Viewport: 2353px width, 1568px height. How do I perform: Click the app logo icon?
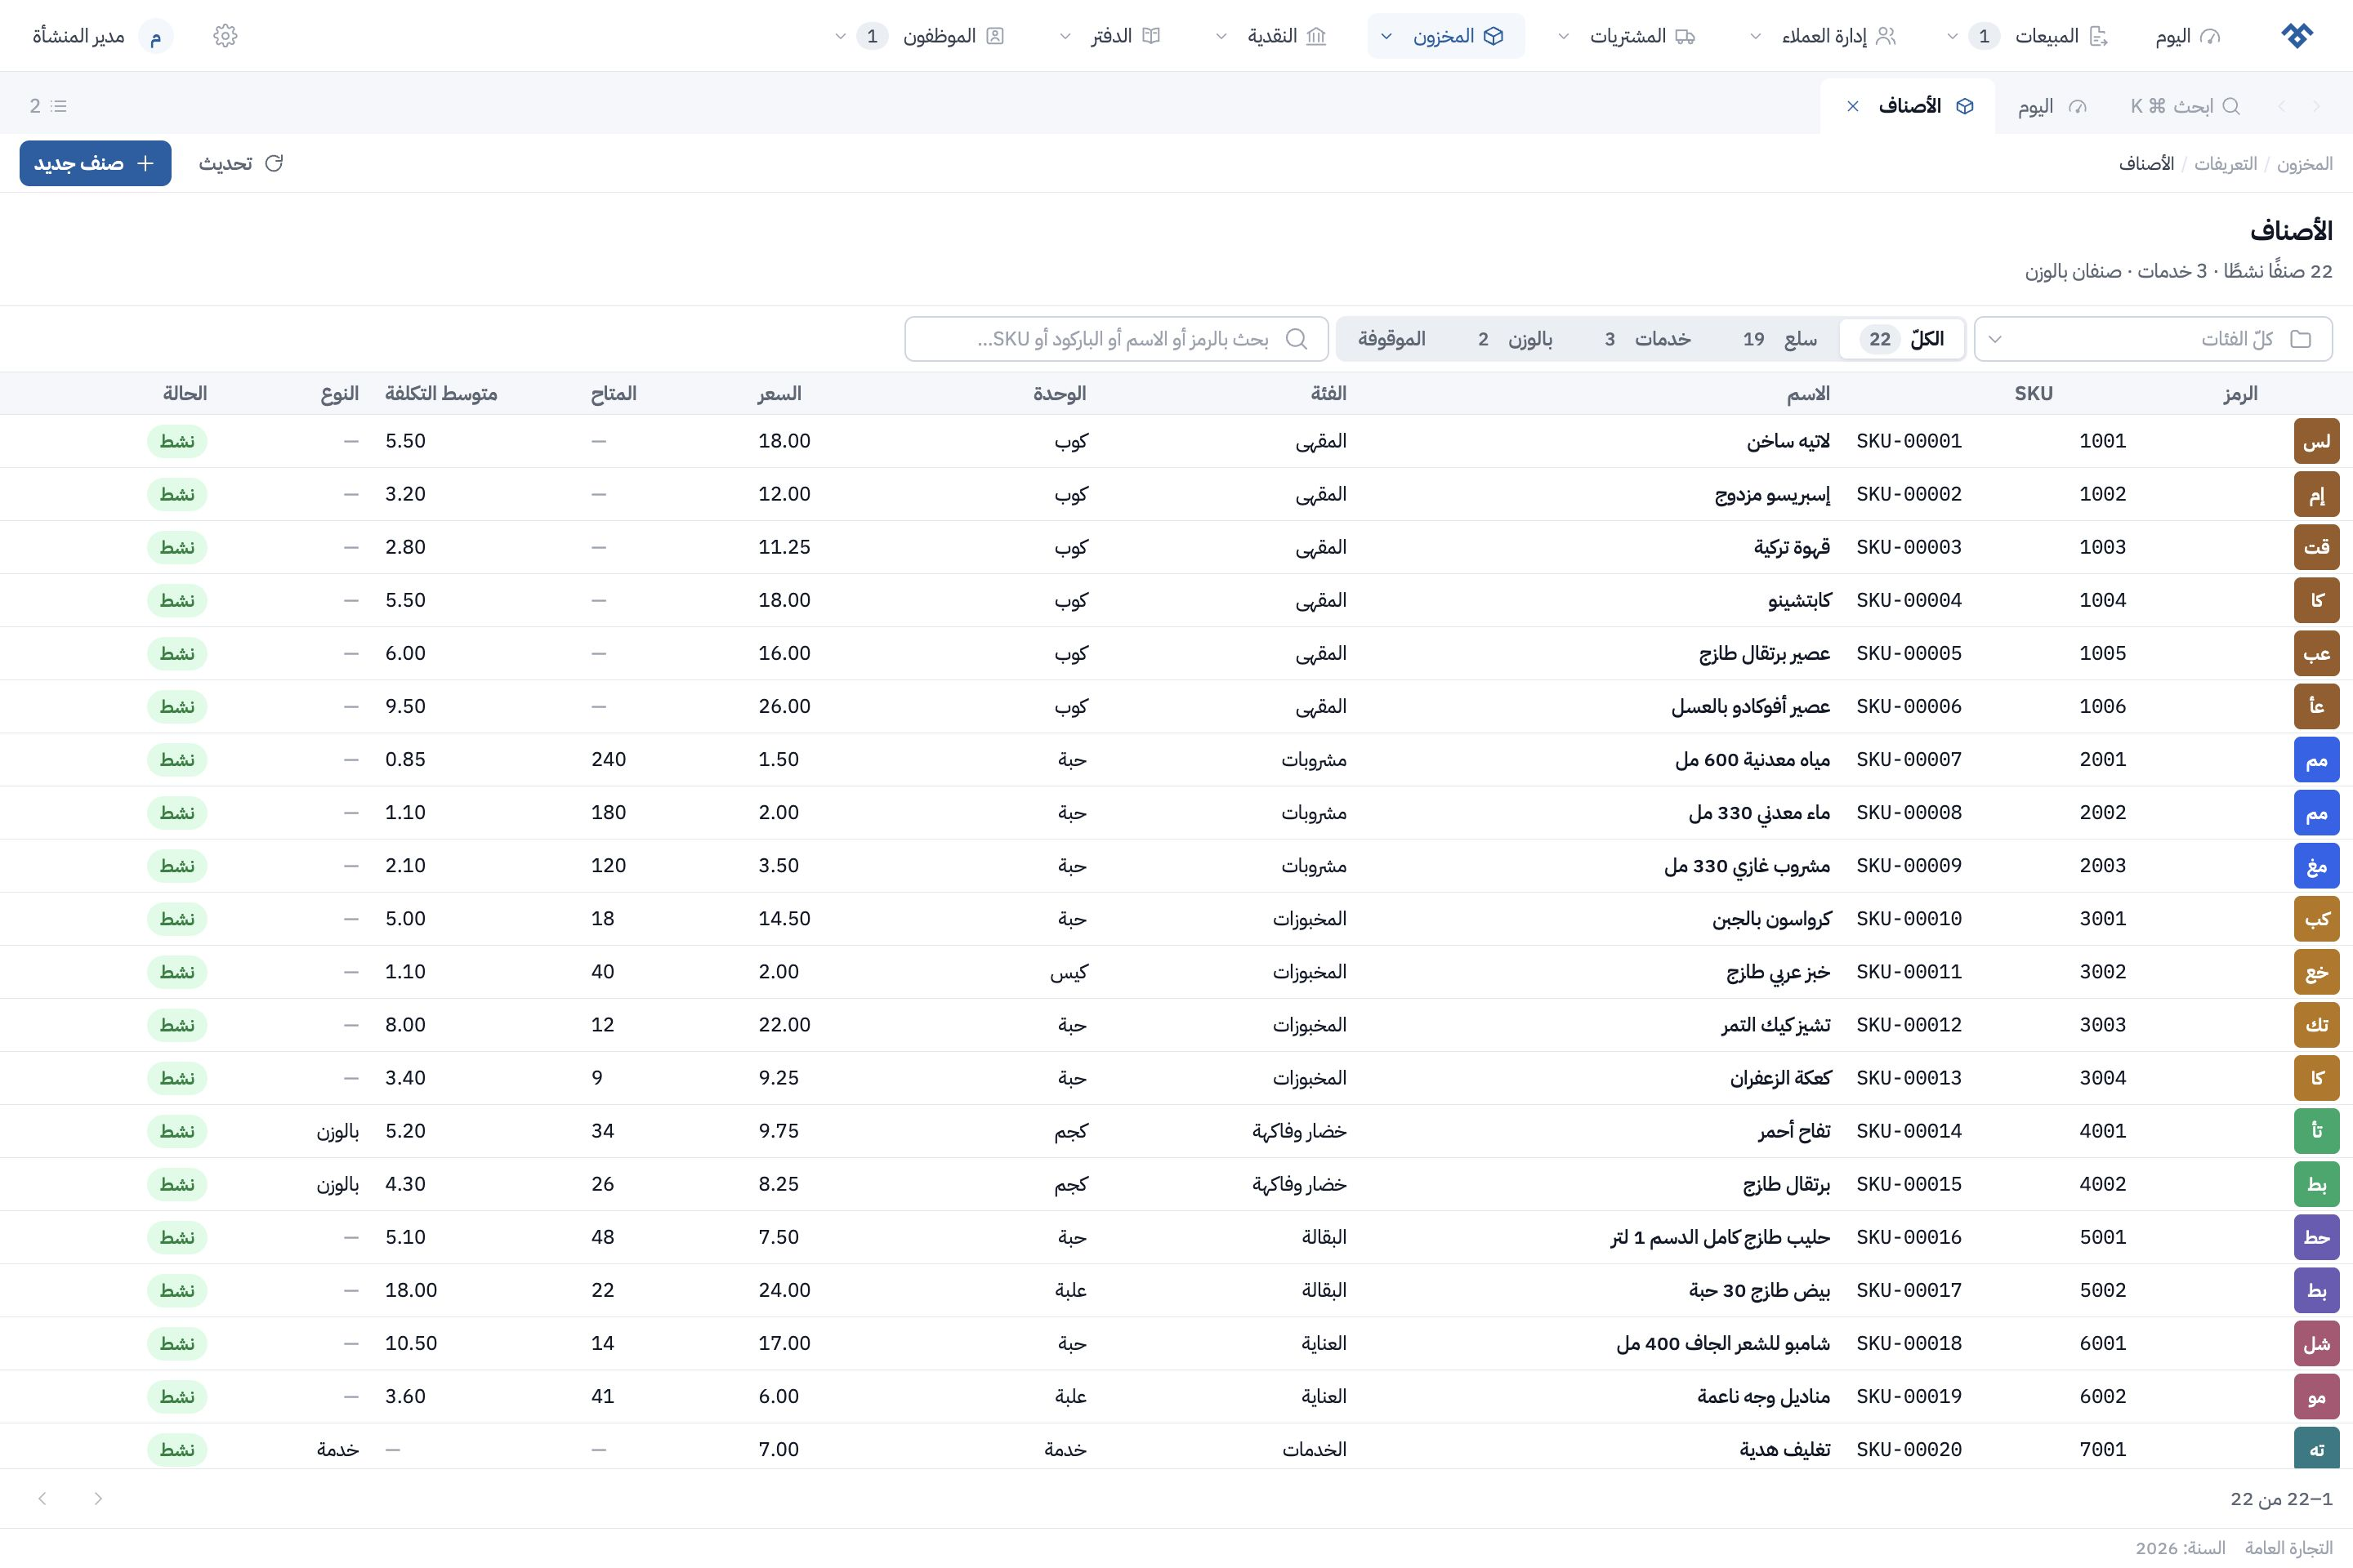[2297, 36]
